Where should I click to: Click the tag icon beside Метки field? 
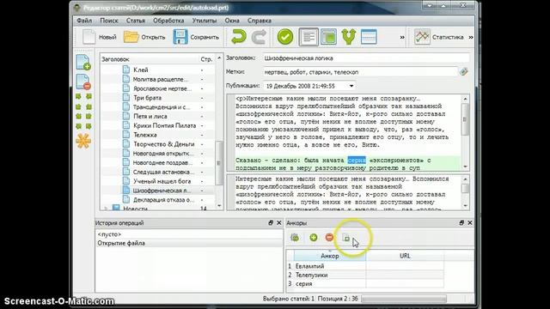click(464, 72)
